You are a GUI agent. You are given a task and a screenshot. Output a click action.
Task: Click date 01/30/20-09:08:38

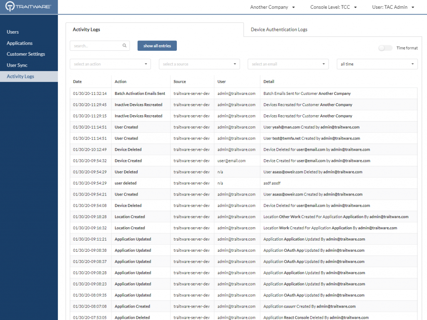click(90, 250)
